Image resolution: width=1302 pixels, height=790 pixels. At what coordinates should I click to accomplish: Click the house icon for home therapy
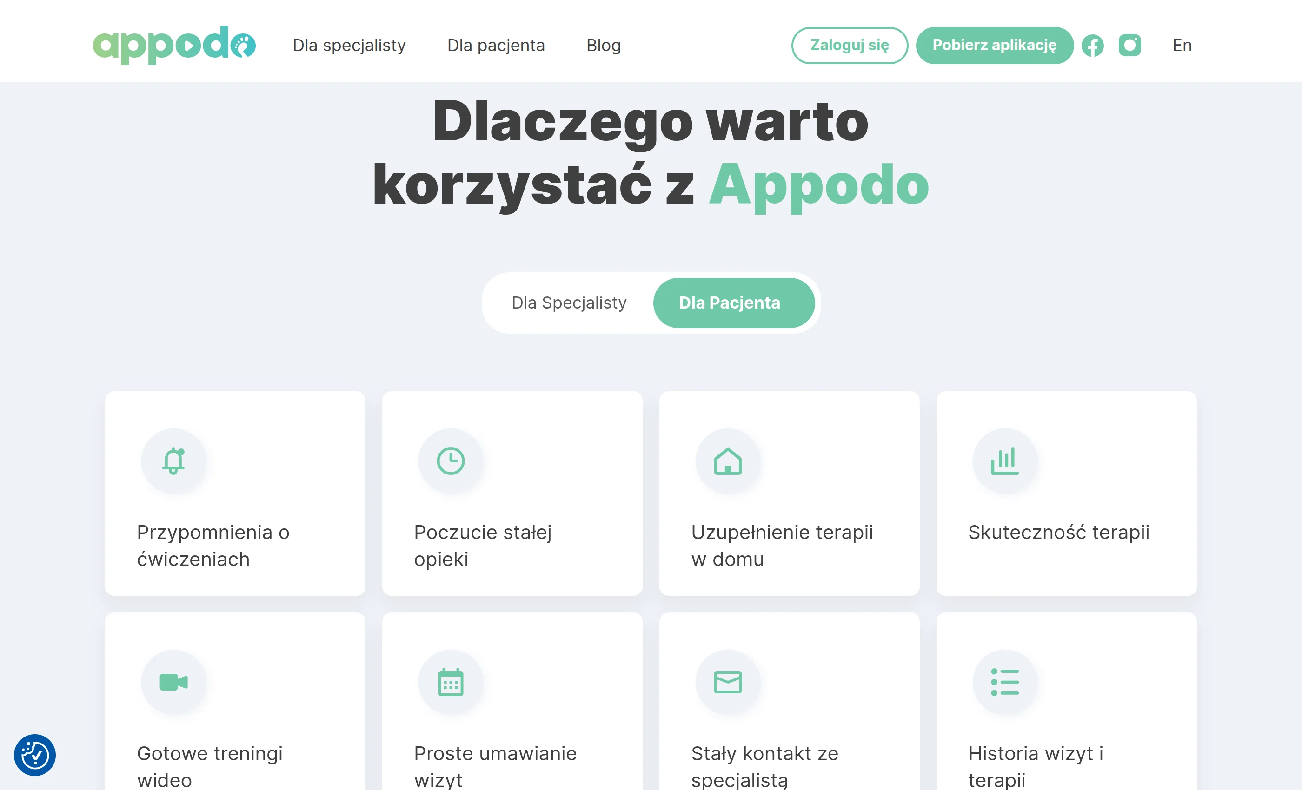tap(728, 461)
